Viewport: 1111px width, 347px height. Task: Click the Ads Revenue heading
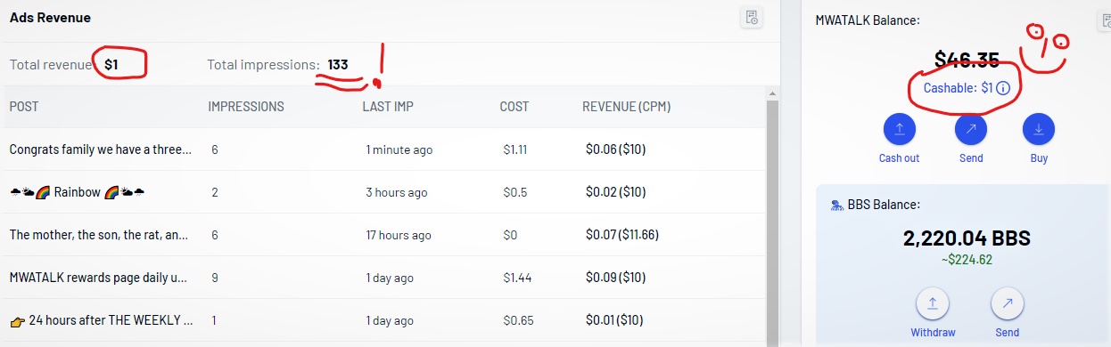[50, 17]
